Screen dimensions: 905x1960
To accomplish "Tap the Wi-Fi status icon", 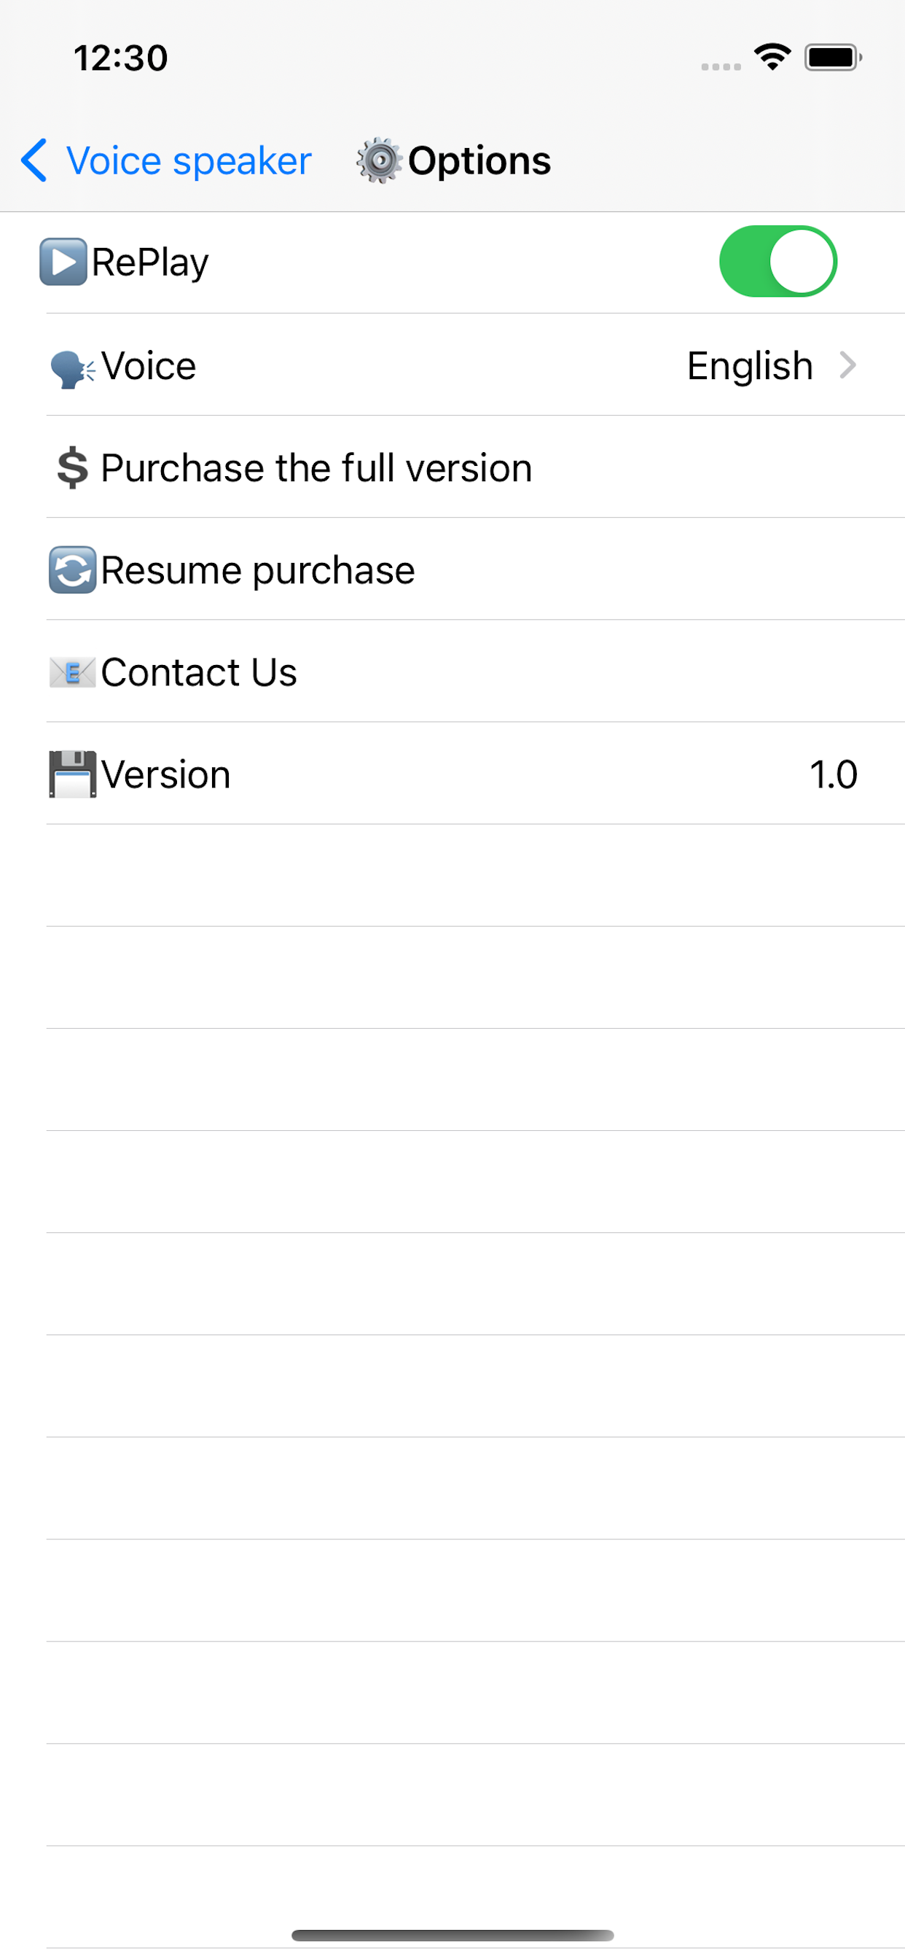I will point(772,57).
